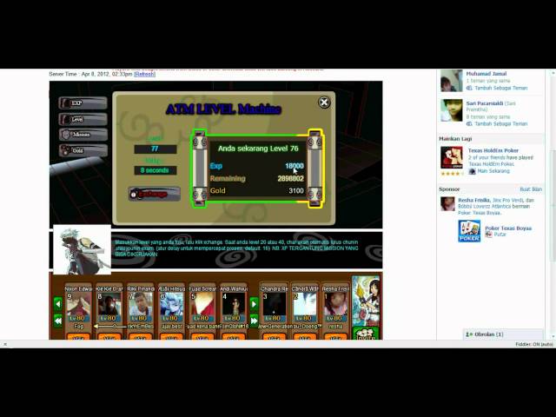
Task: Open the Mission menu button
Action: 83,135
